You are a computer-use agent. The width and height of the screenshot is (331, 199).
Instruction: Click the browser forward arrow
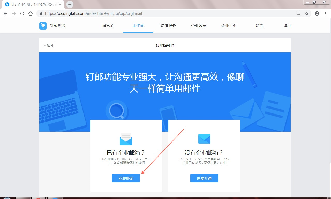click(x=14, y=13)
